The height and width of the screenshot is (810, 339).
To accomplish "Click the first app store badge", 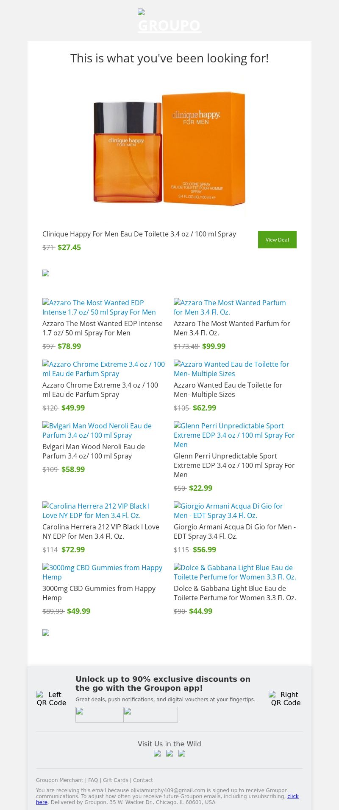I will click(x=99, y=714).
